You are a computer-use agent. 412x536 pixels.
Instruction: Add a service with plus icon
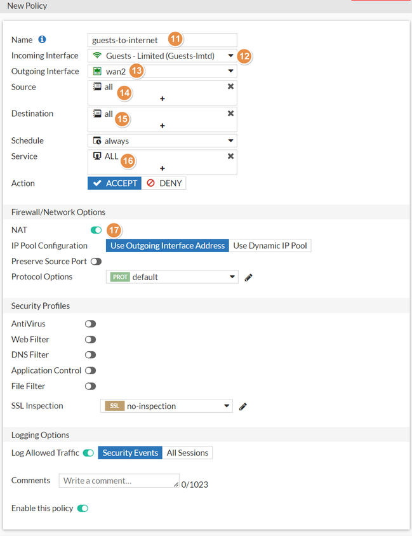tap(163, 168)
